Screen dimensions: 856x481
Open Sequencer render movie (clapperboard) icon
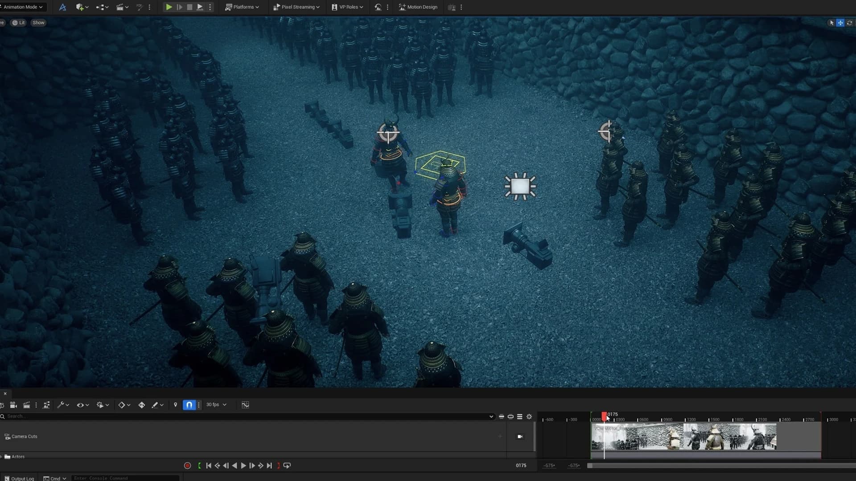pos(27,404)
